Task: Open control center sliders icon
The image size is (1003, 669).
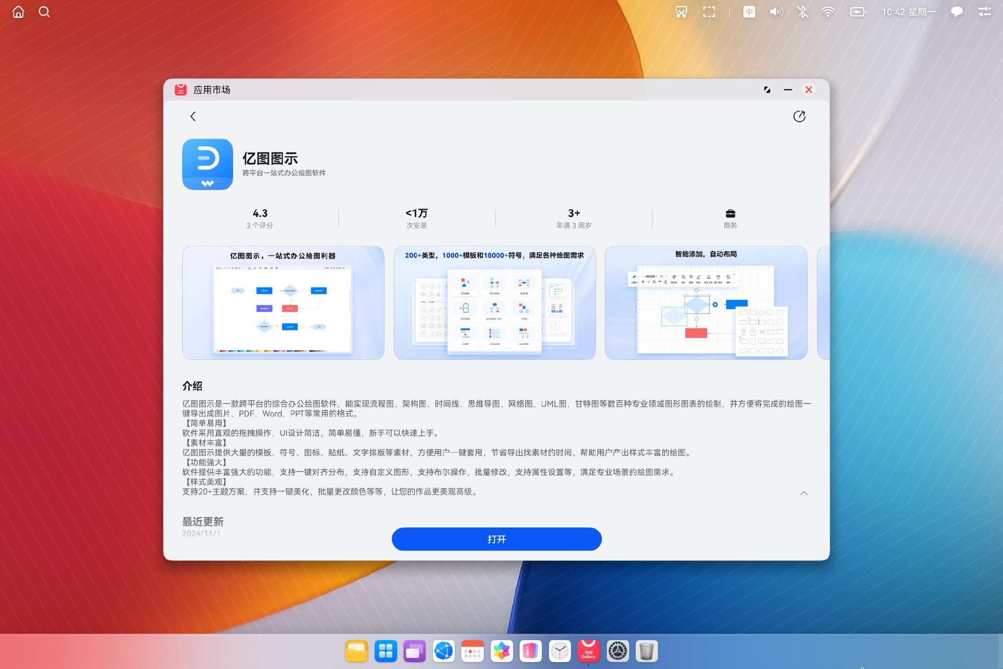Action: point(984,12)
